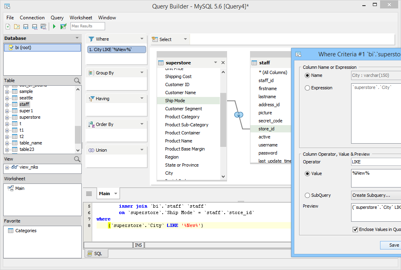Remove the superstore table with X
The image size is (401, 270).
point(223,63)
